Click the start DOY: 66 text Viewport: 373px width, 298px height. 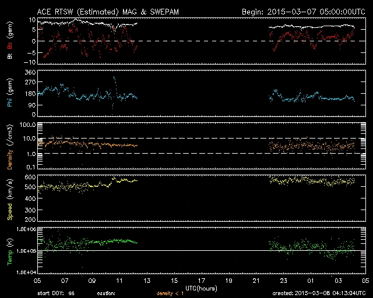[x=56, y=293]
